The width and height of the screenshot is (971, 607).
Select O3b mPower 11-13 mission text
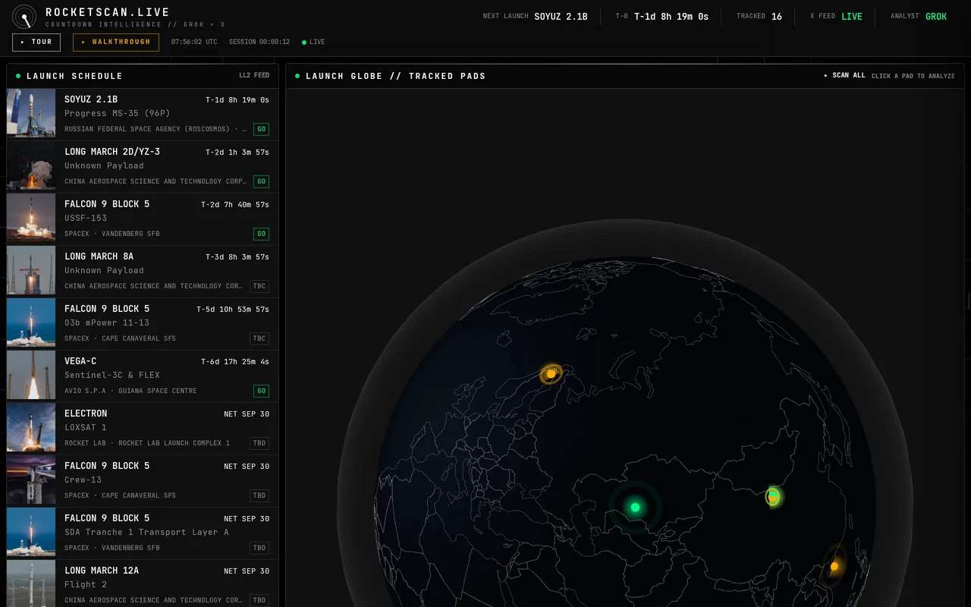(107, 322)
